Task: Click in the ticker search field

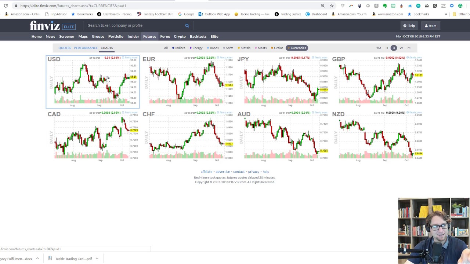Action: click(x=134, y=26)
